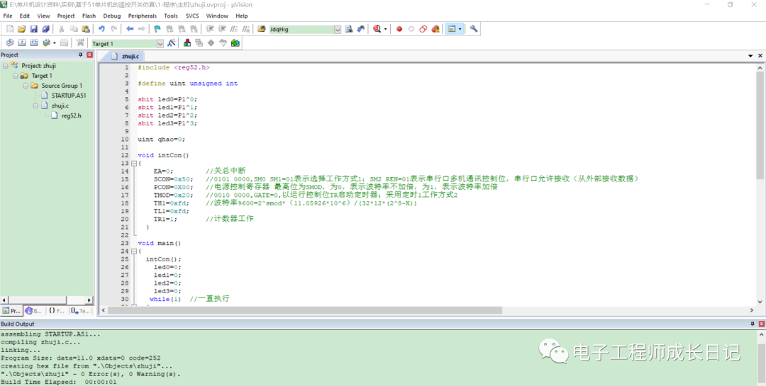Image resolution: width=766 pixels, height=386 pixels.
Task: Collapse the Source Group 1 node
Action: [25, 86]
